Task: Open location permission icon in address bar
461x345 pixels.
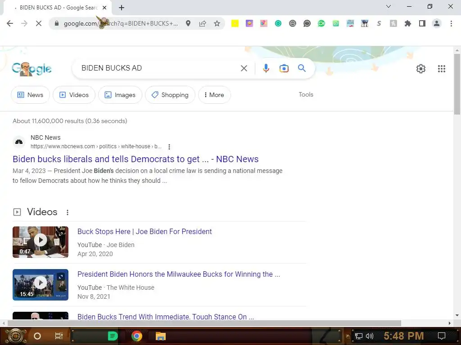Action: 188,23
